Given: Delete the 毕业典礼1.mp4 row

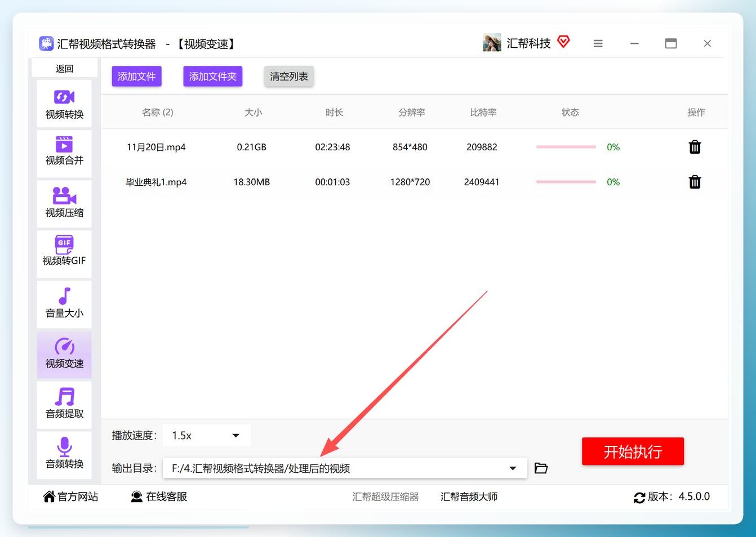Looking at the screenshot, I should (695, 182).
